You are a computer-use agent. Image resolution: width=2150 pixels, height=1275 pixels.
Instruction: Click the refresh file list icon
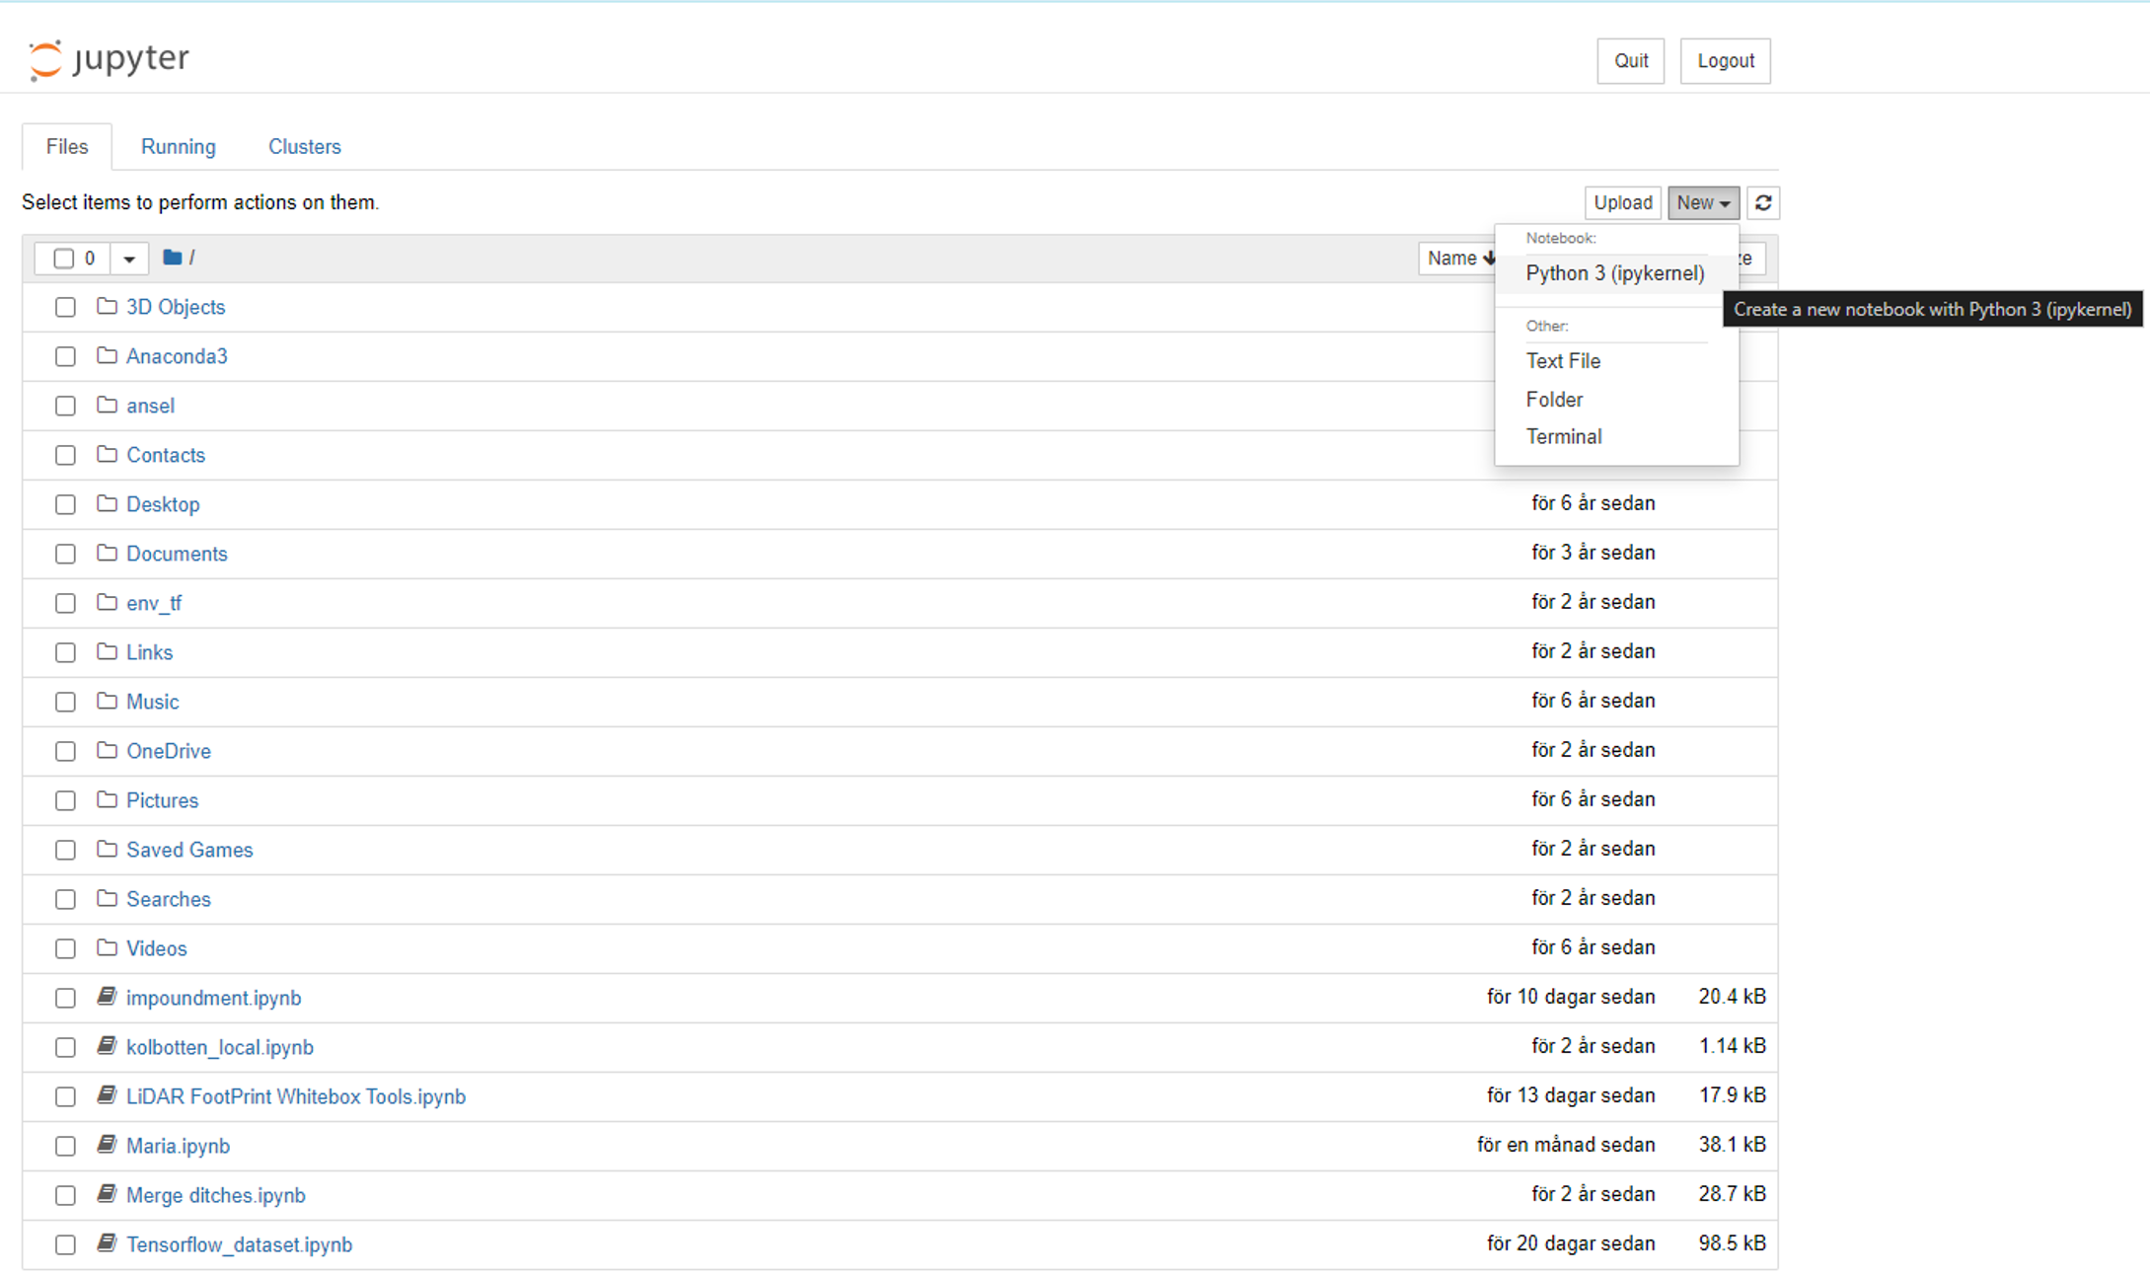(1763, 203)
